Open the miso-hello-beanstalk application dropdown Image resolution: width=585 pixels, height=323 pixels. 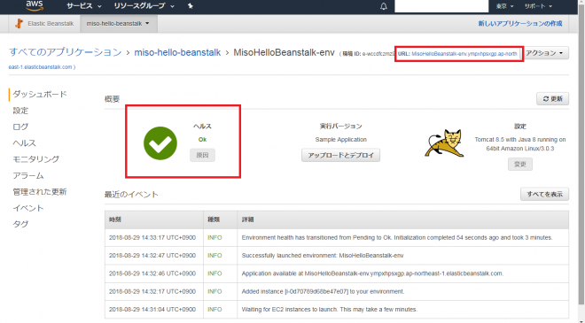[x=118, y=24]
